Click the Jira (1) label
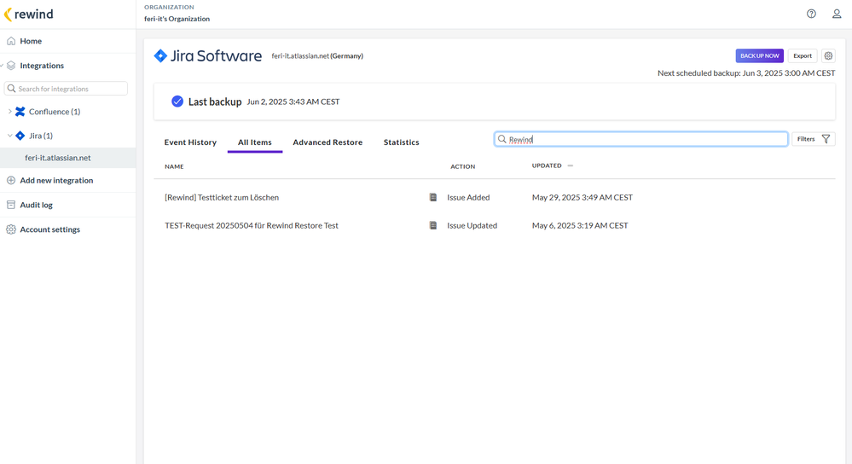 [41, 136]
